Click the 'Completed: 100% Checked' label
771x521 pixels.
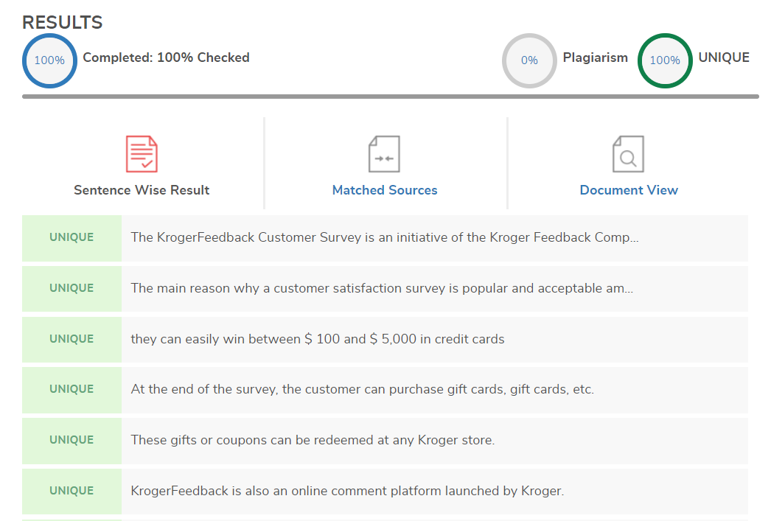pos(166,57)
